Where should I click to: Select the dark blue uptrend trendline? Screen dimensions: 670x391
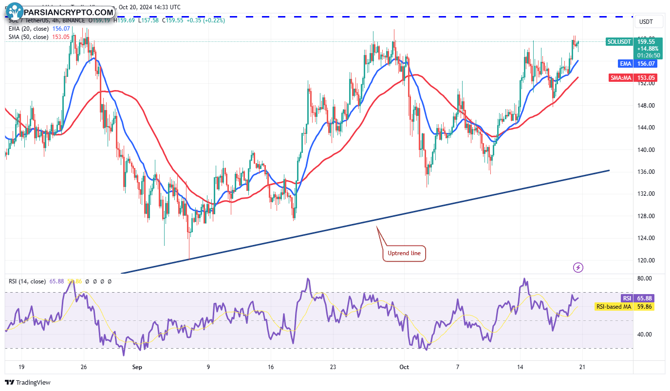(365, 222)
